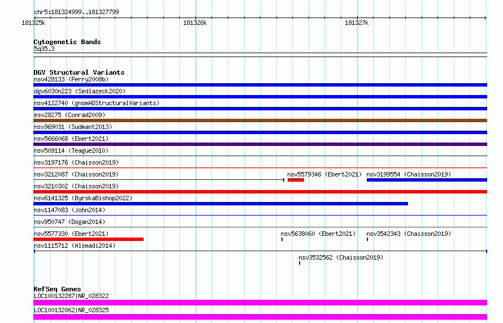Select the blue nsv6141325 variant bar
Screen dimensions: 503x323
coord(221,204)
